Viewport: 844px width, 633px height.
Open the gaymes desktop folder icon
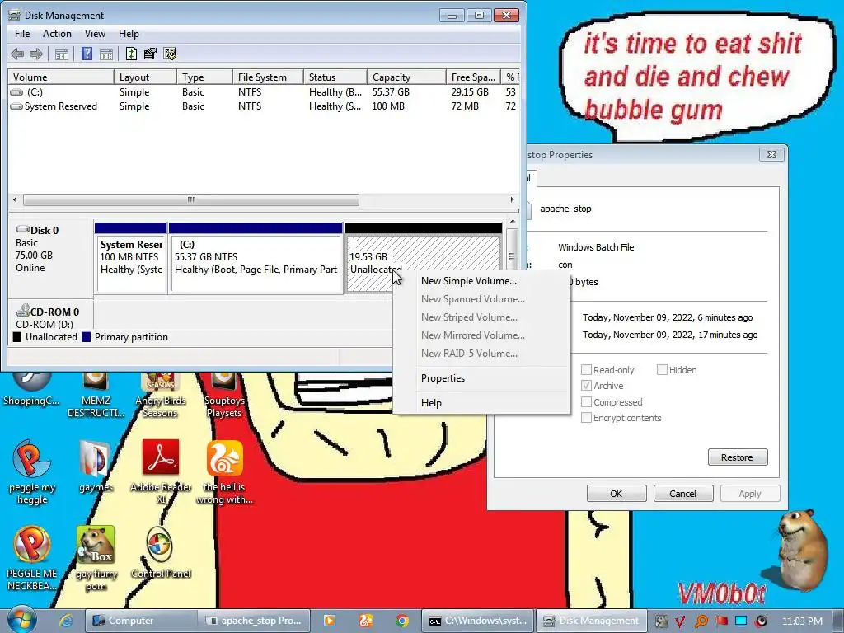pos(96,467)
